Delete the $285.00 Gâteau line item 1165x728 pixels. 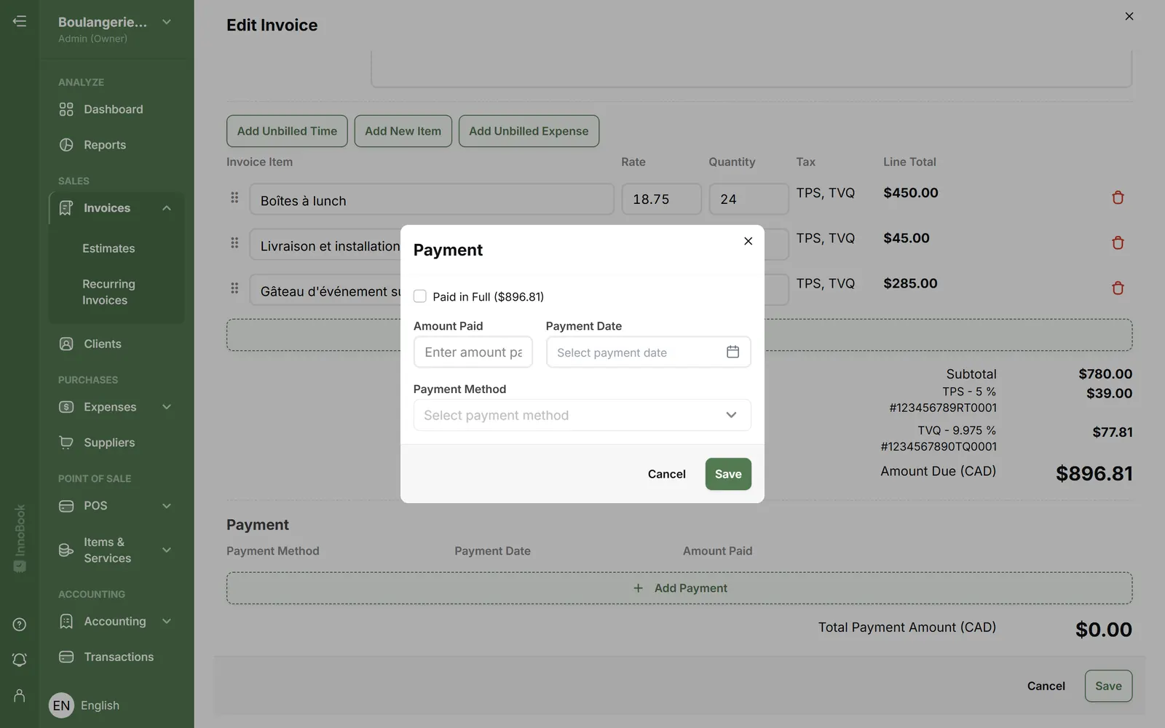point(1118,288)
